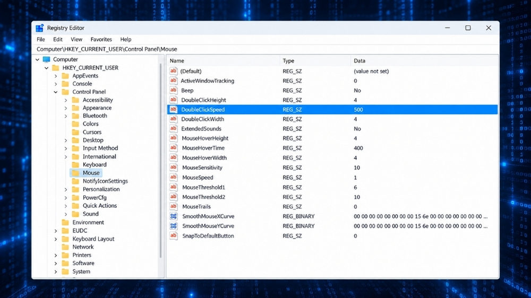Click the binary icon beside SmoothMouseYCurve
Image resolution: width=531 pixels, height=298 pixels.
174,226
